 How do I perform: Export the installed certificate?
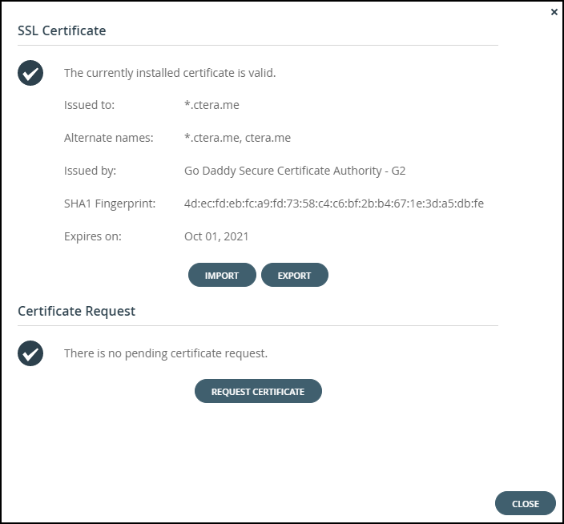tap(295, 275)
